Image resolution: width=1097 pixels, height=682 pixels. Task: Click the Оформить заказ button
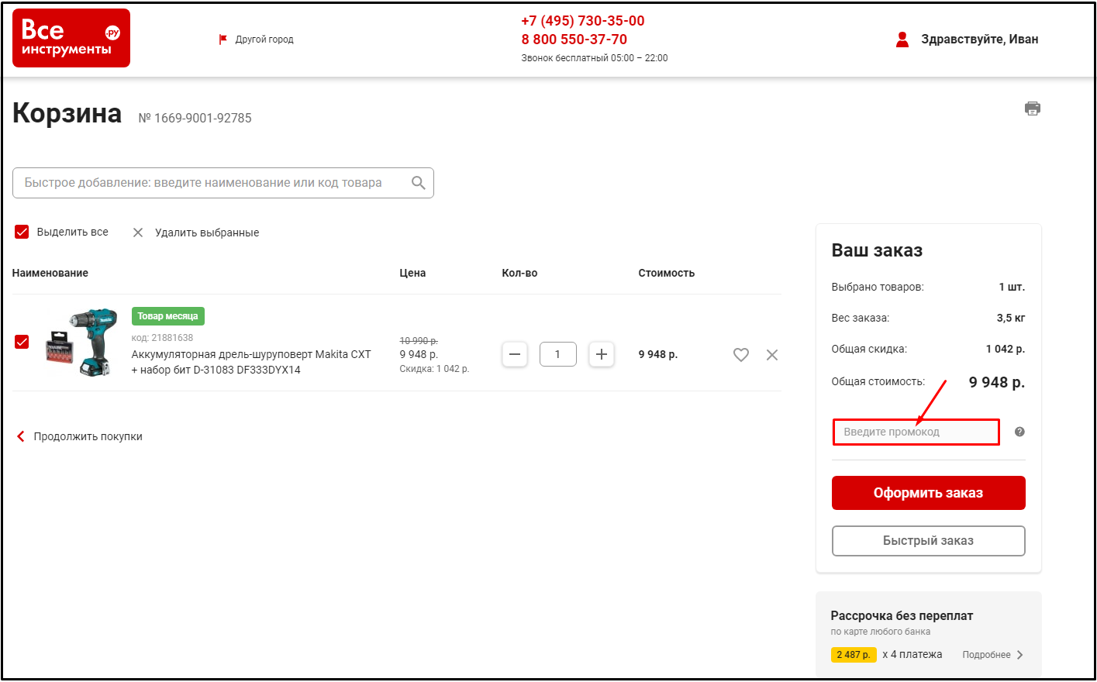[929, 493]
